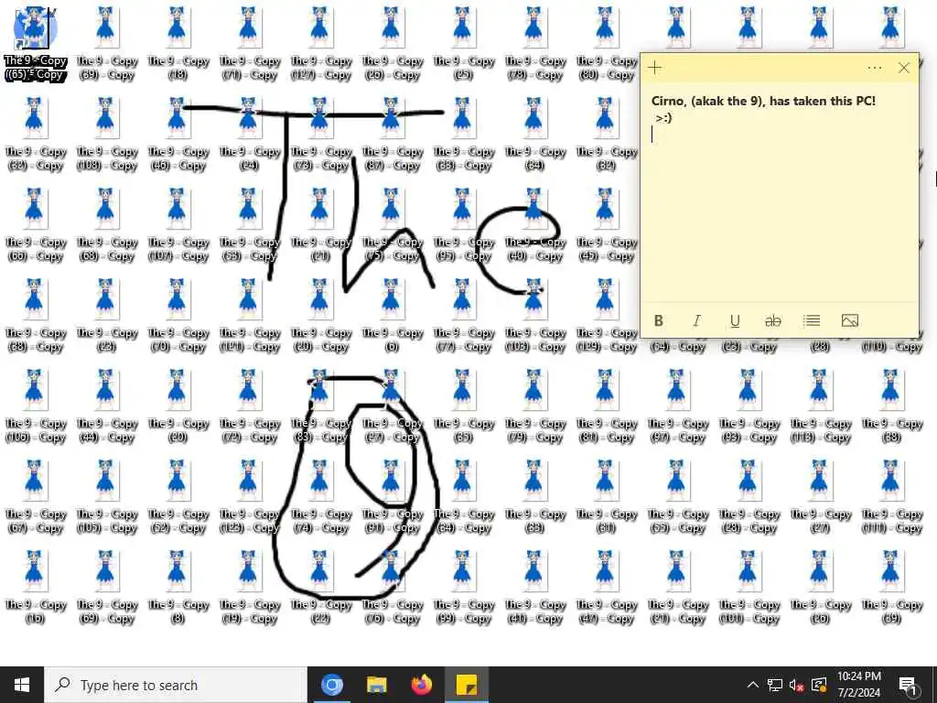
Task: Select desktop file 'The 9 - Copy (47) - Copy'
Action: (606, 589)
